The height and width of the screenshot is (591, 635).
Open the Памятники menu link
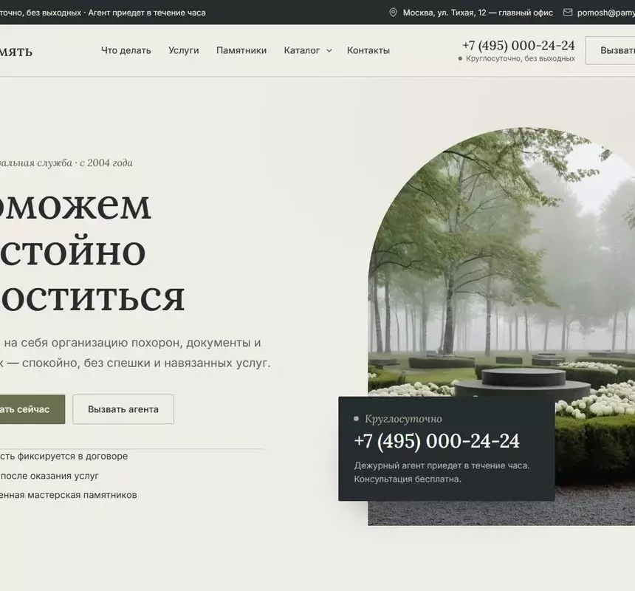coord(241,51)
